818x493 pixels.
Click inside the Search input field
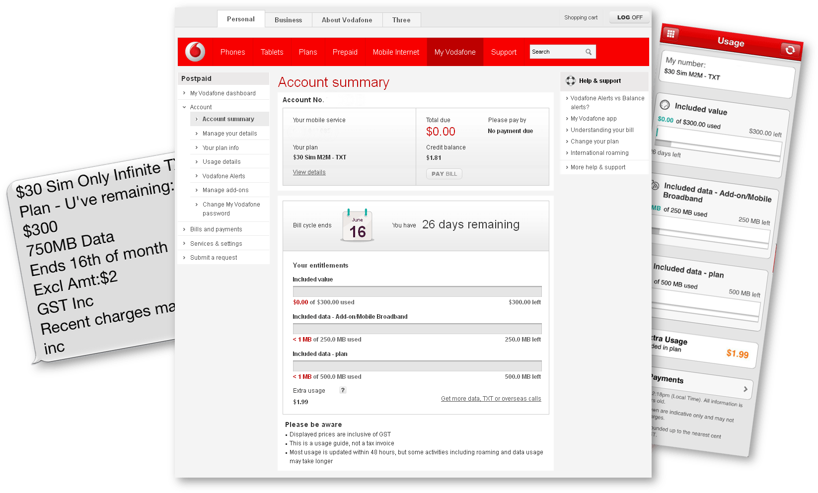(x=554, y=51)
